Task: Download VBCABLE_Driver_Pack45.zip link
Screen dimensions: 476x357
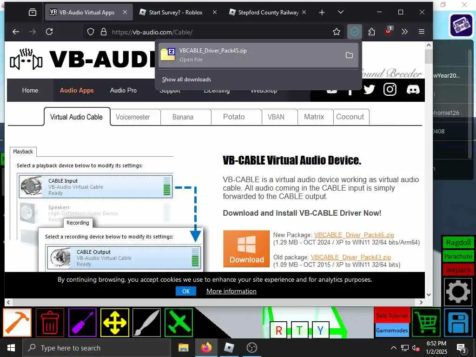Action: point(354,235)
